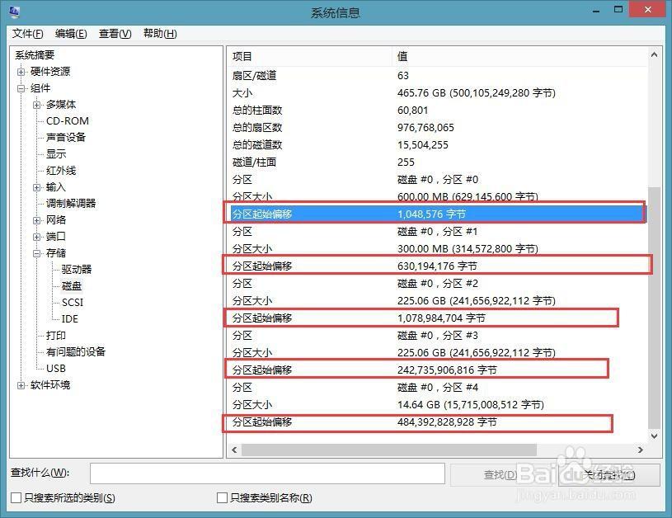Open the SCSI component entry
This screenshot has height=518, width=672.
click(x=73, y=302)
